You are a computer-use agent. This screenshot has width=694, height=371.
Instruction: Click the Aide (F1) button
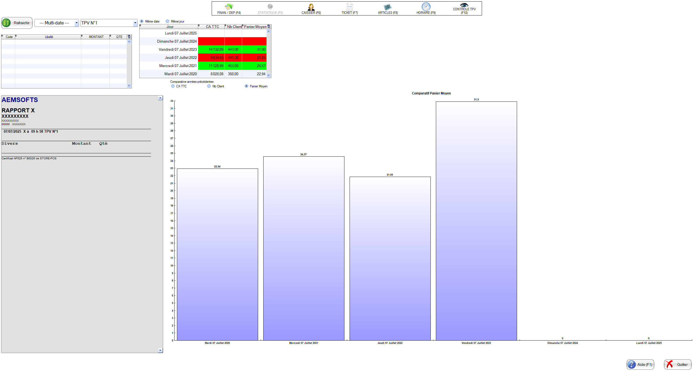point(640,364)
